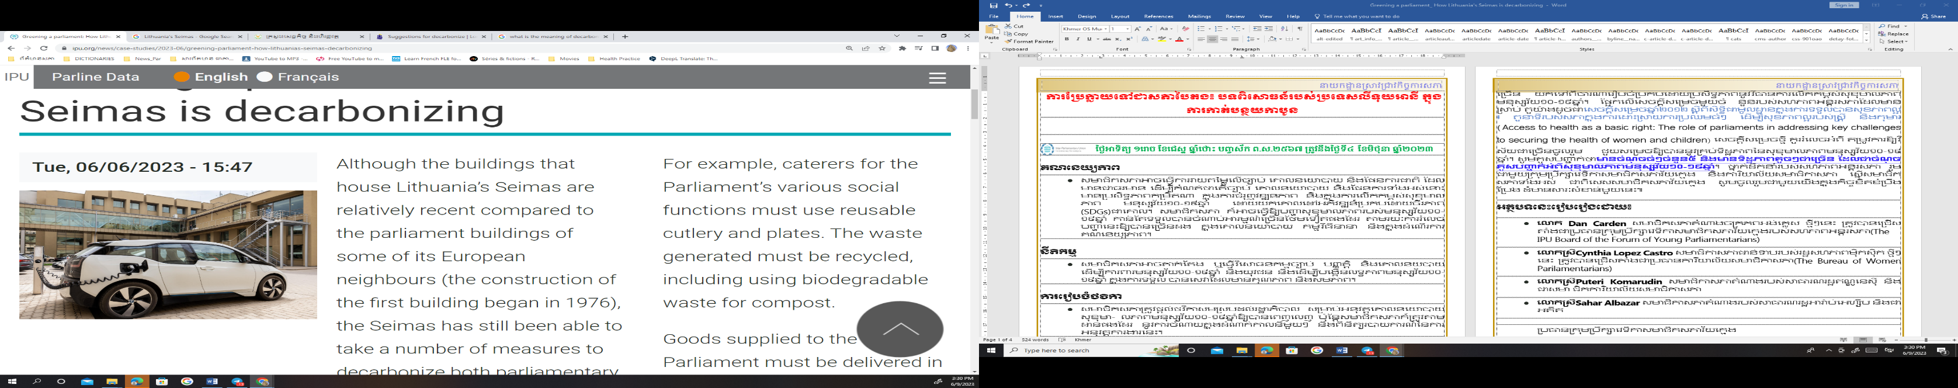
Task: Clear all formatting in Word
Action: point(1186,29)
